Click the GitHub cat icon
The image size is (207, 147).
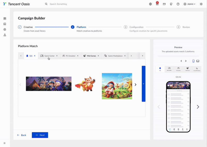tap(171, 4)
